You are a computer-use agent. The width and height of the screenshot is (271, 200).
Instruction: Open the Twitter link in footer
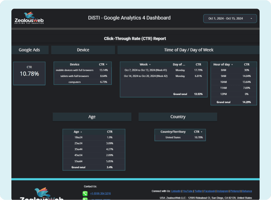pos(198,191)
